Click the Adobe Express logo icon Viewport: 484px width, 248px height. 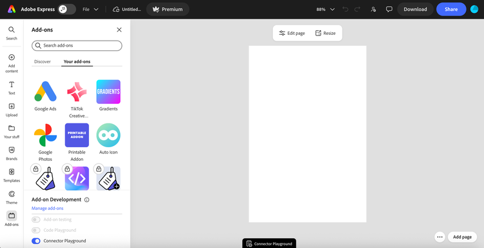click(12, 9)
